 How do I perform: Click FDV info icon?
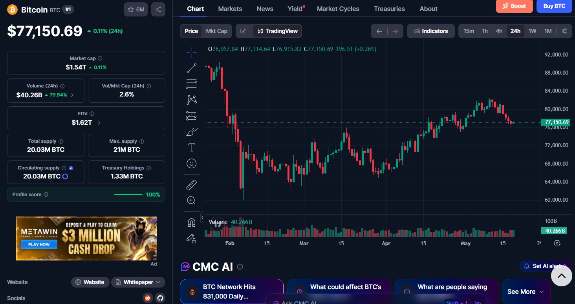(x=92, y=114)
